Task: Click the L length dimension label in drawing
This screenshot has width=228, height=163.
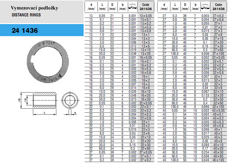Action: 45,112
